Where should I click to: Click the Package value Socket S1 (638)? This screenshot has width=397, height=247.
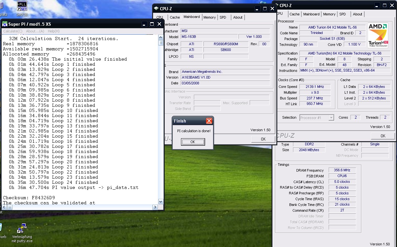click(x=332, y=39)
